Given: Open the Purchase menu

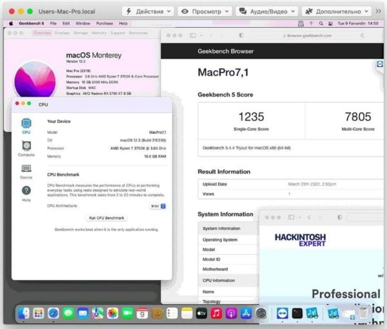Looking at the screenshot, I should [x=104, y=23].
